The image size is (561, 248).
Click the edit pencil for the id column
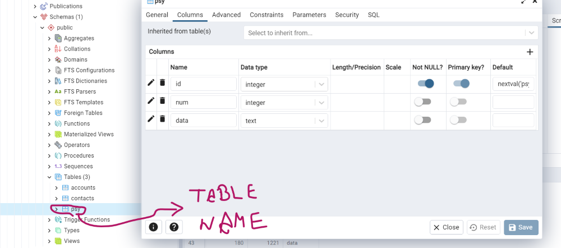(151, 83)
